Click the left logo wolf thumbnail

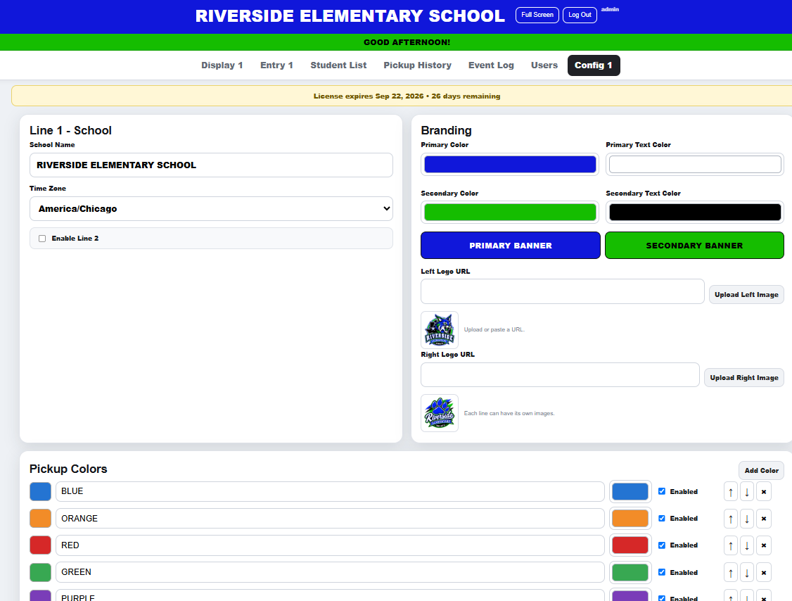click(440, 329)
